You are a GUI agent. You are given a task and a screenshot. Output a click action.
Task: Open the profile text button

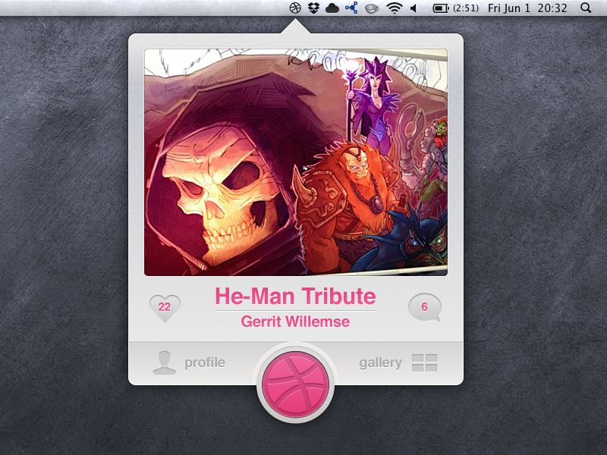point(205,363)
